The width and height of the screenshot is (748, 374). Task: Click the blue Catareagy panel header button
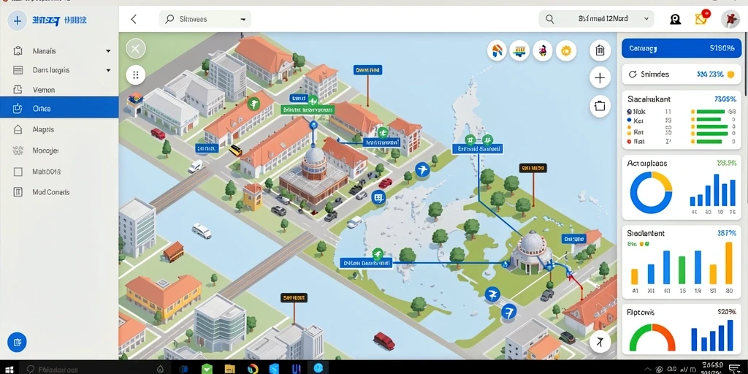coord(682,48)
